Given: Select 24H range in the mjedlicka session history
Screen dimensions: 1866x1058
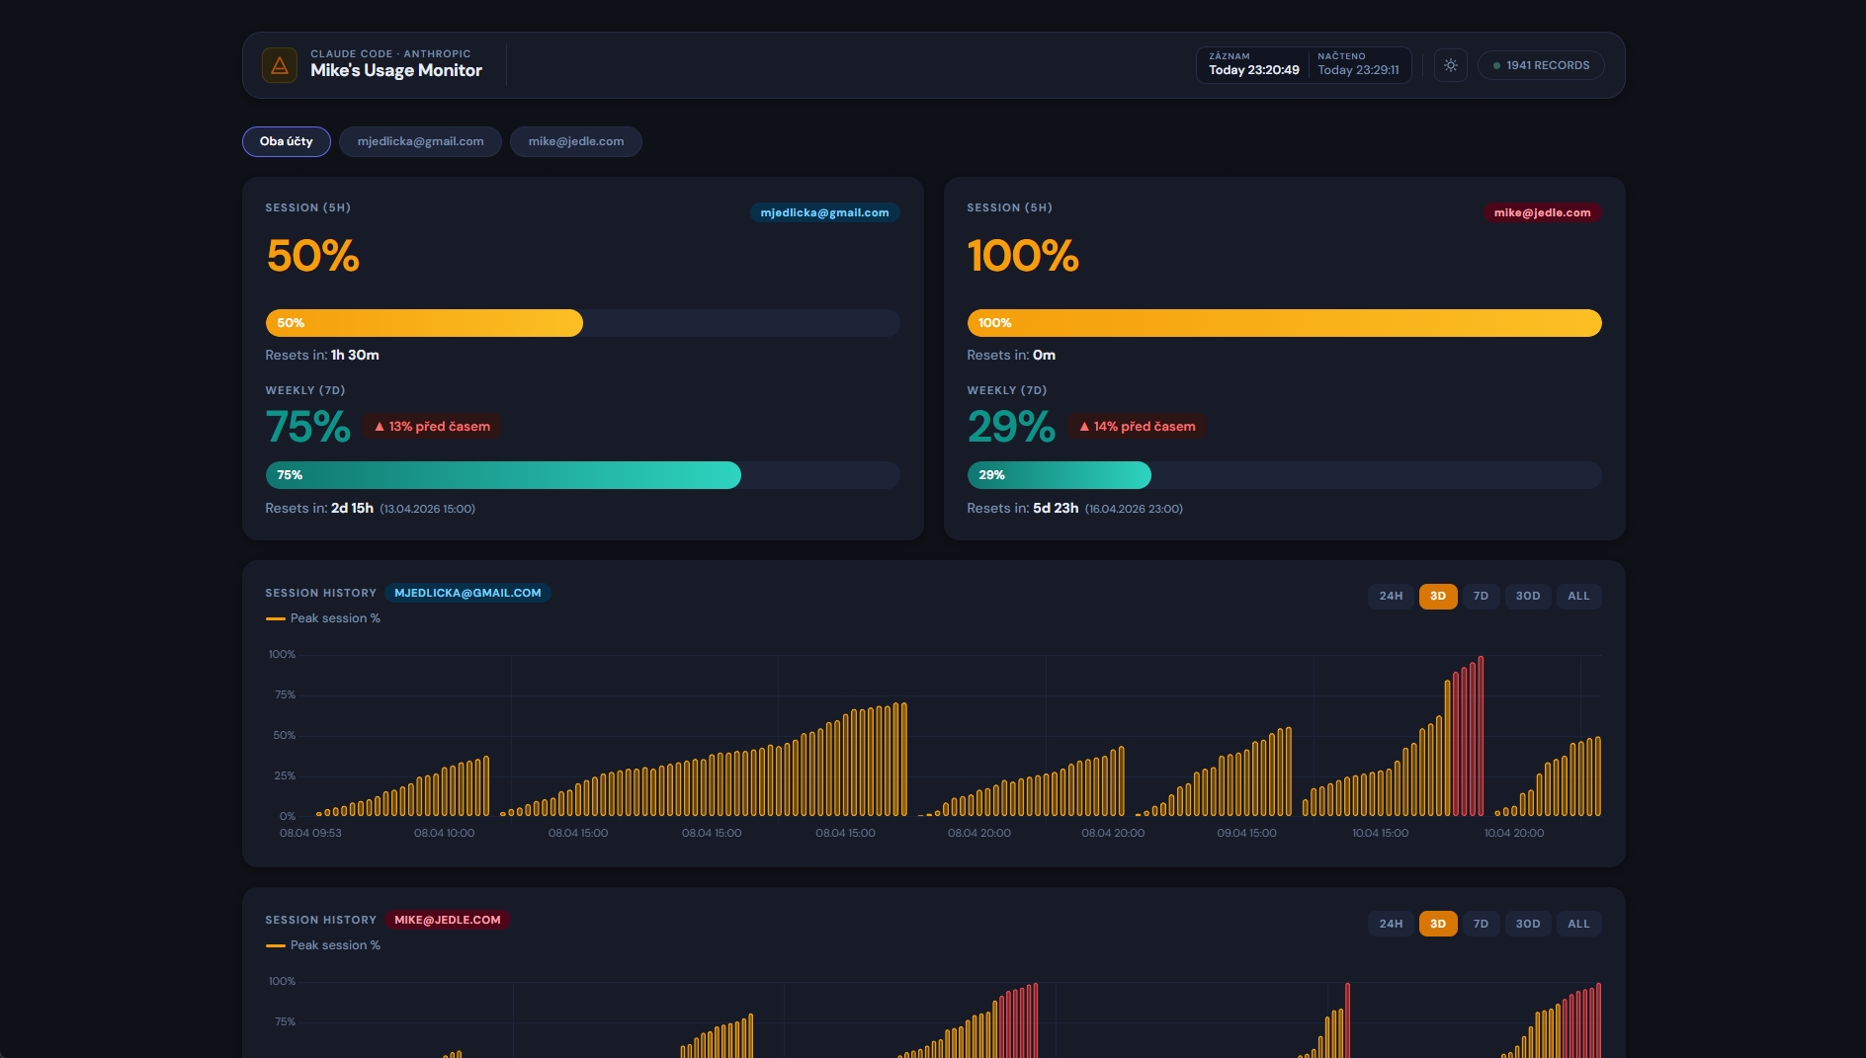Looking at the screenshot, I should click(1391, 596).
